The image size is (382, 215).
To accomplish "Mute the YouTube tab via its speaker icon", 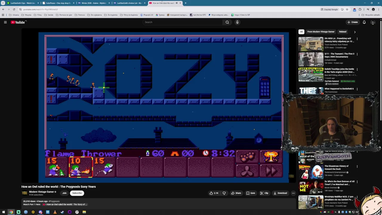I will (x=176, y=3).
